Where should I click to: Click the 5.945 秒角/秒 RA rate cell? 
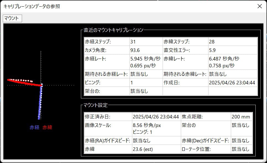coord(146,62)
